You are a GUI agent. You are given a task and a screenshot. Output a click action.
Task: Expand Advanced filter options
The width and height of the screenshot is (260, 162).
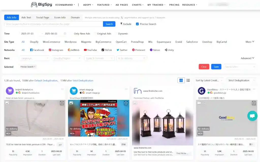coord(247,58)
